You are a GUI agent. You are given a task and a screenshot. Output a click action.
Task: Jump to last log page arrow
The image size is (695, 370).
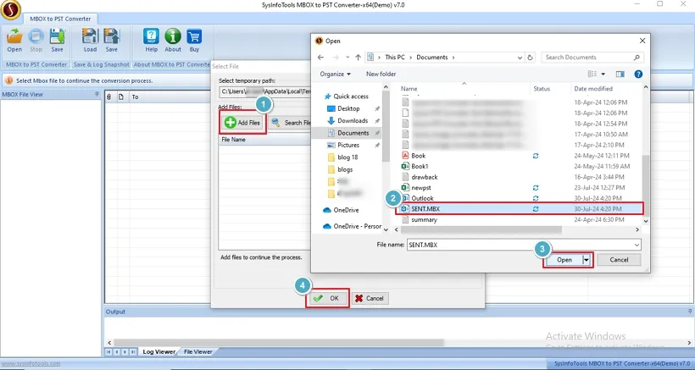tap(133, 352)
